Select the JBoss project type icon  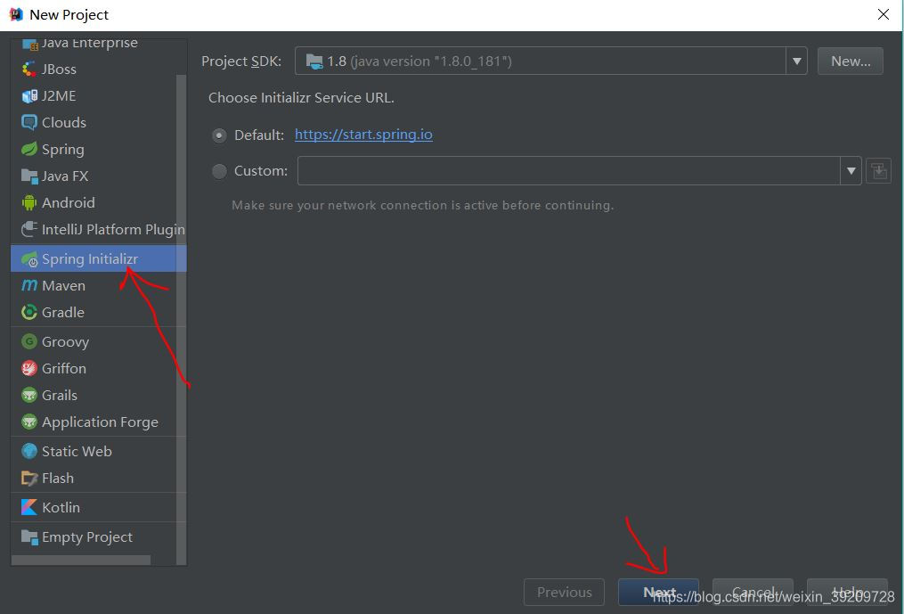point(29,70)
